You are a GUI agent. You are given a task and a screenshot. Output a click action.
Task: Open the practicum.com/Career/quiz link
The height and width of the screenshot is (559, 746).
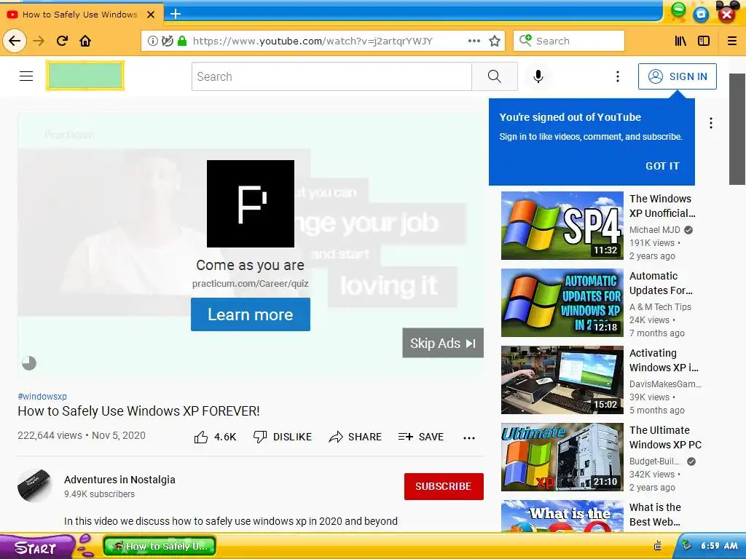click(x=251, y=284)
